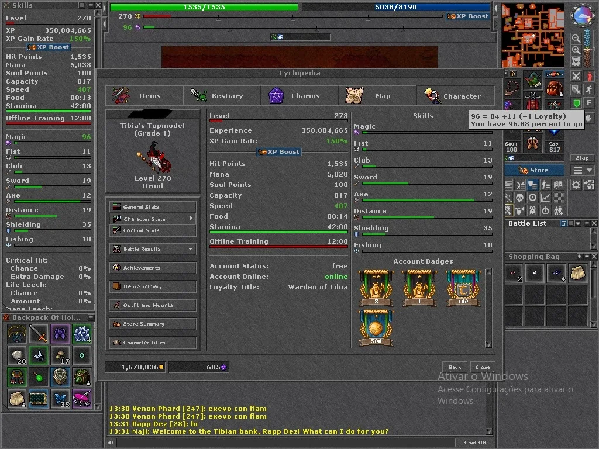Open Outfit and Mounts section
599x449 pixels.
(x=153, y=305)
